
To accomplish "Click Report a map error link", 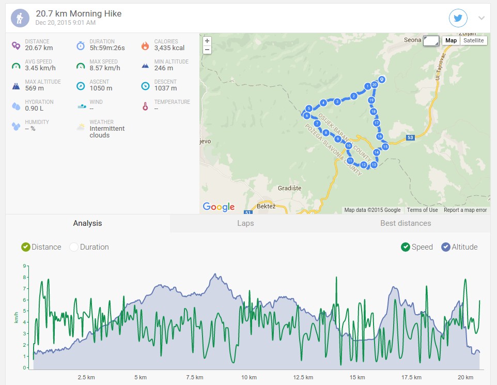I will pos(465,210).
